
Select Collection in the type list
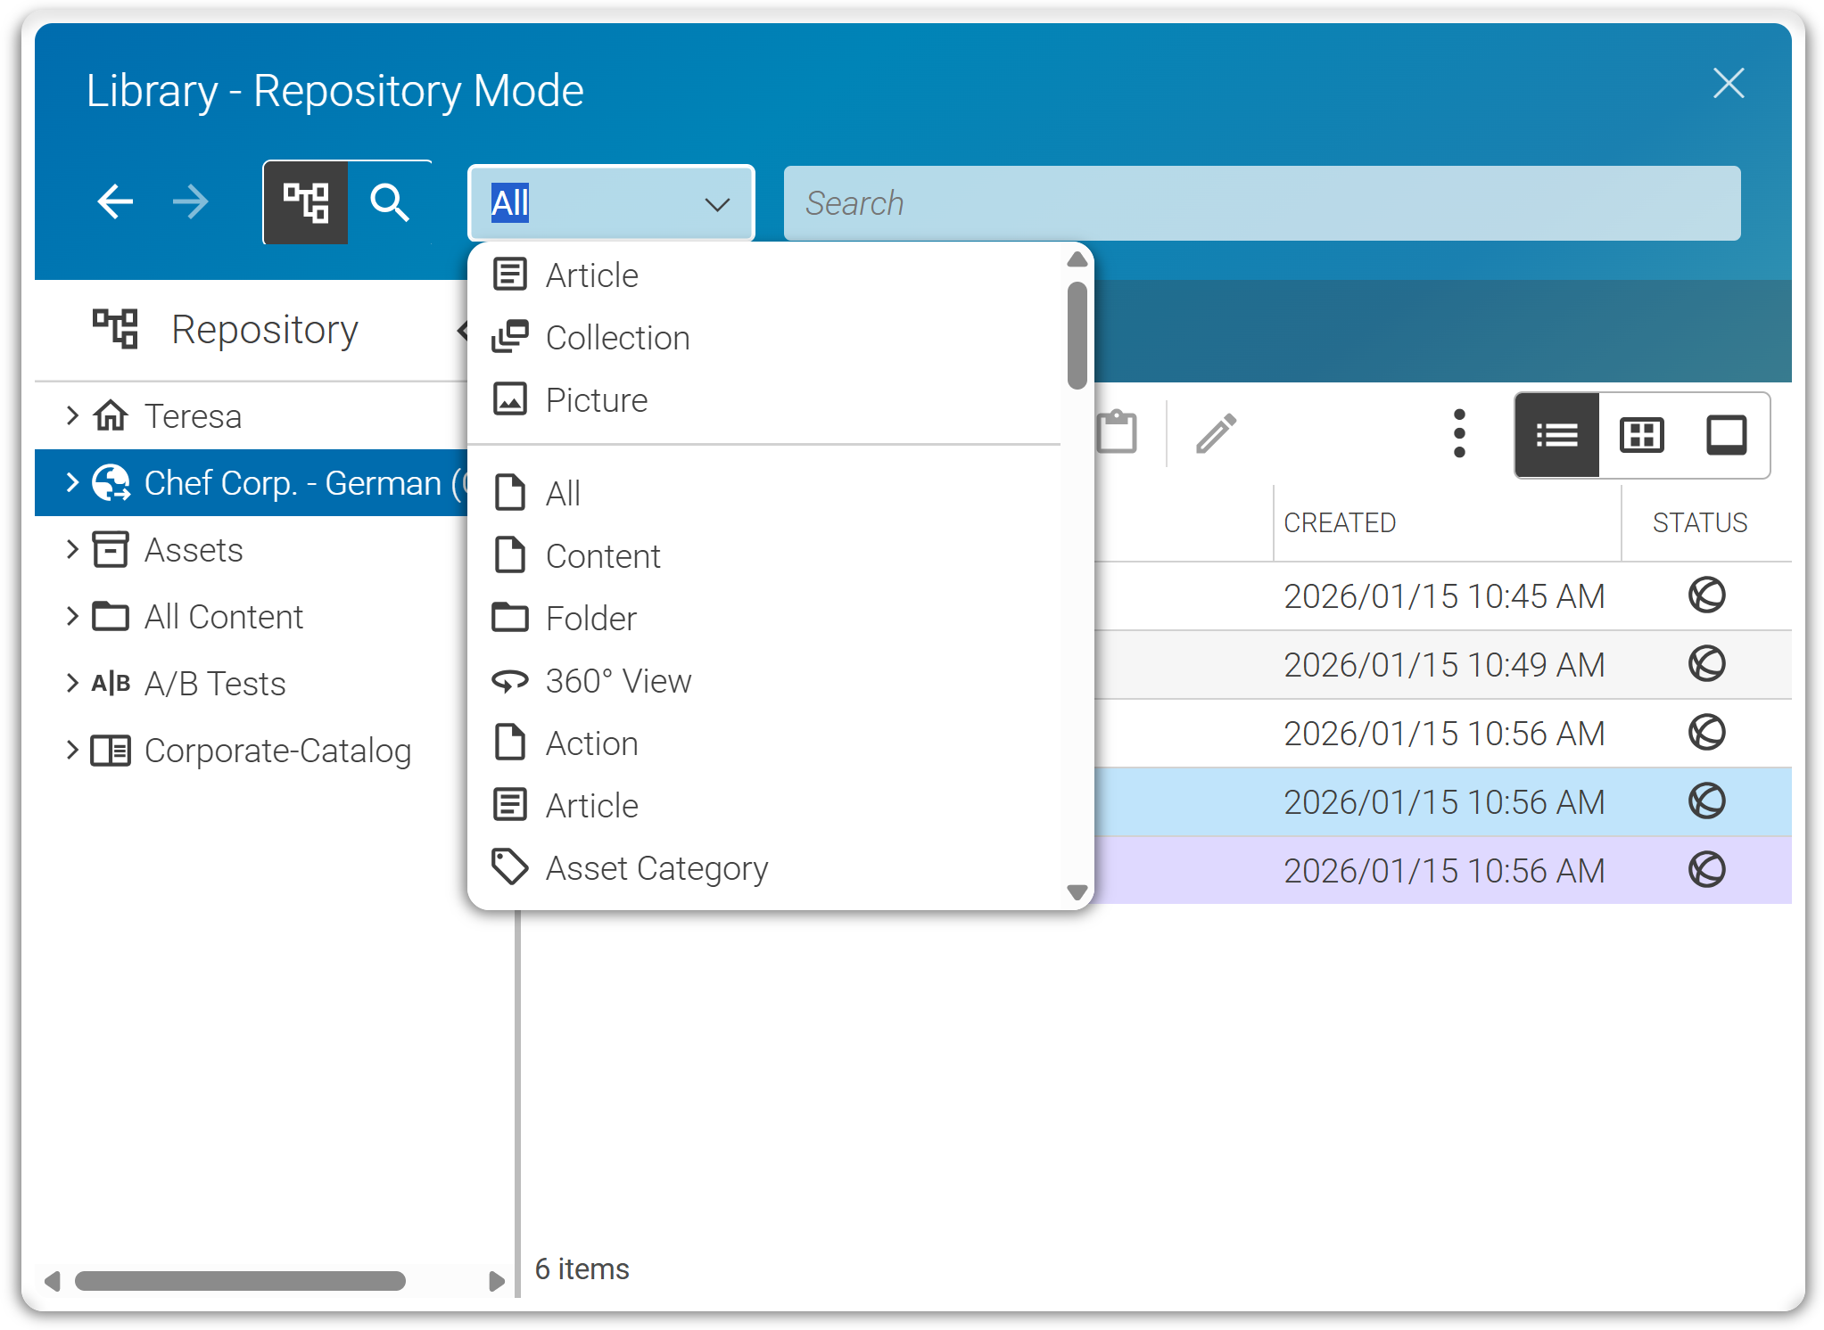coord(617,338)
